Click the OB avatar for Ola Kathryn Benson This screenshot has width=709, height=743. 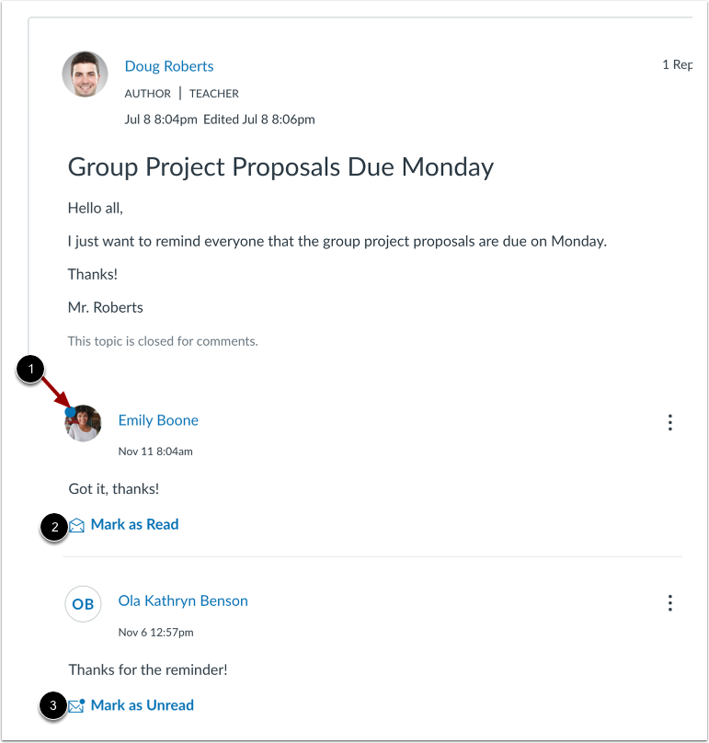[x=83, y=604]
